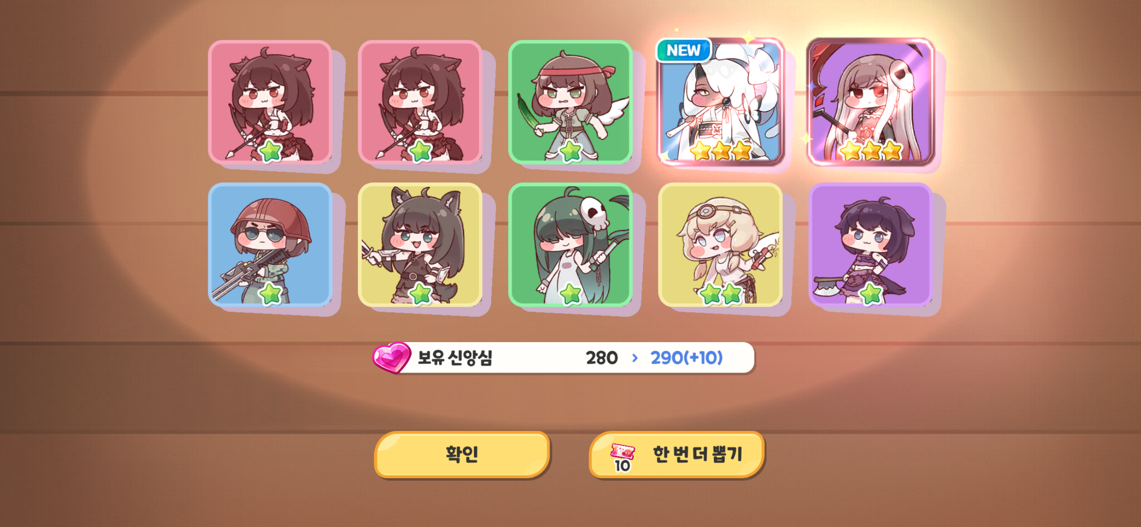Click the NEW badge on white-haired card

(x=683, y=50)
